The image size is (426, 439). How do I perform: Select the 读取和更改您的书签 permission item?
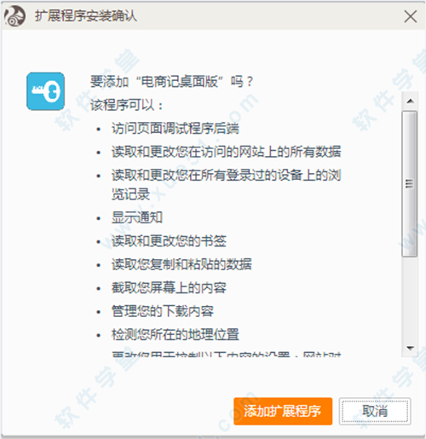tap(169, 241)
